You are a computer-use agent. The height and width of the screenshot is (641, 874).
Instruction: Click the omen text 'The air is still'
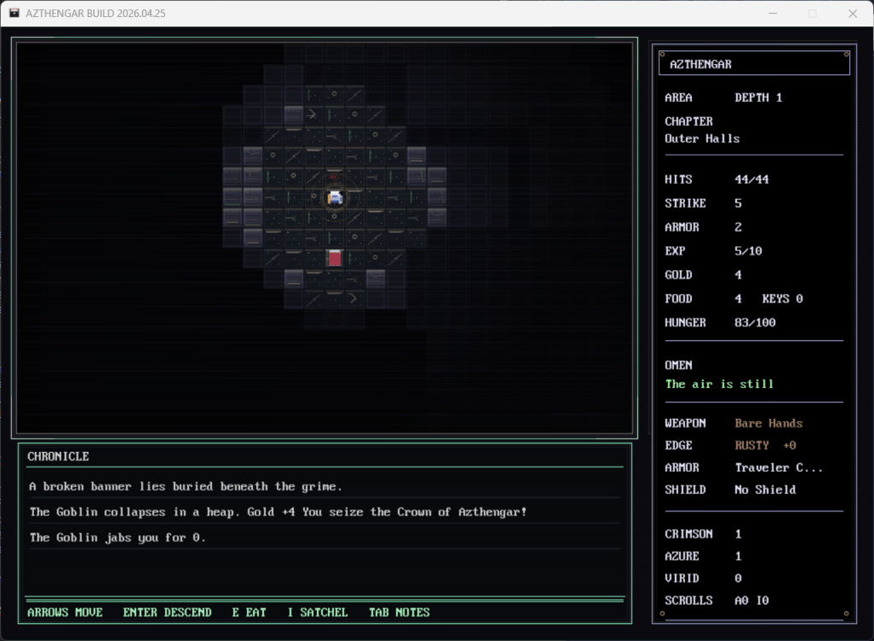[719, 384]
